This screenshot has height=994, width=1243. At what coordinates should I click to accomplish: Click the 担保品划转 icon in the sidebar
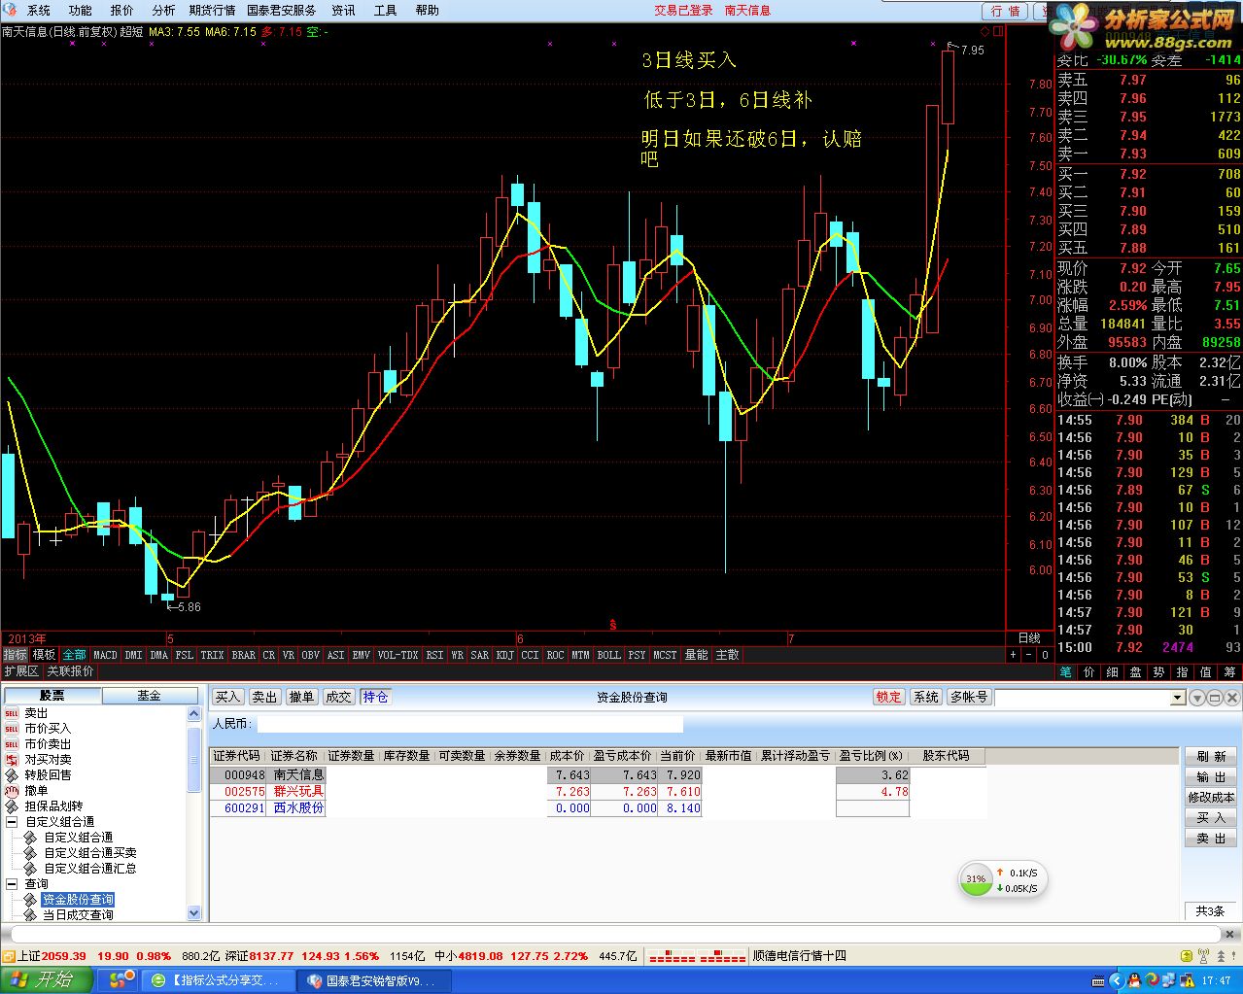[x=12, y=806]
